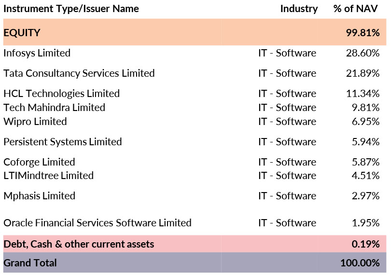
Task: Select the EQUITY section row label
Action: 22,33
